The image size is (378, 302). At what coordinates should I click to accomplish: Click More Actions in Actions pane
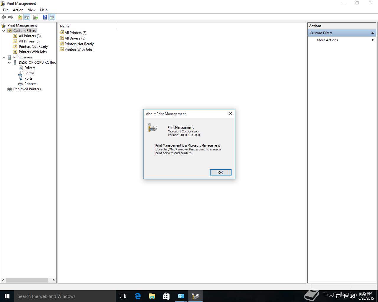[x=327, y=40]
